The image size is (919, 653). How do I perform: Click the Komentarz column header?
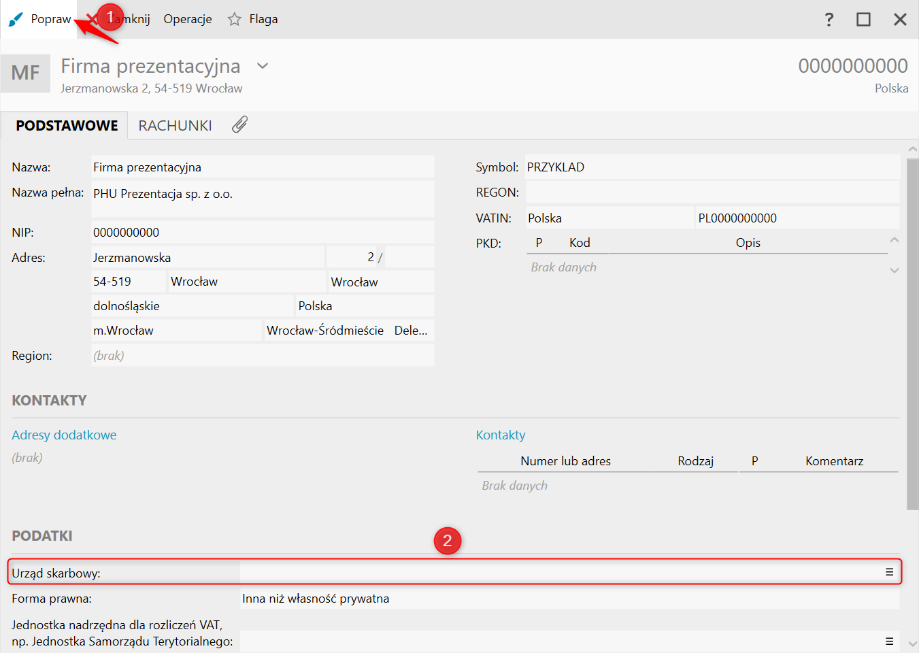pyautogui.click(x=834, y=461)
